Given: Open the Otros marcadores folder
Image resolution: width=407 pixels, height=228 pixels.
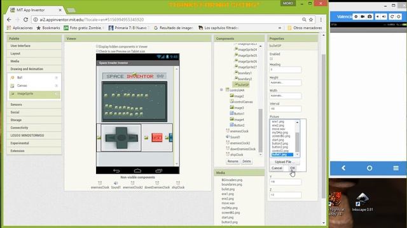Looking at the screenshot, I should click(x=305, y=28).
